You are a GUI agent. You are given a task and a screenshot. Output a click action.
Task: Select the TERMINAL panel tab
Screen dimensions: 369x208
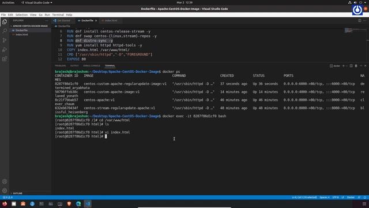click(110, 66)
